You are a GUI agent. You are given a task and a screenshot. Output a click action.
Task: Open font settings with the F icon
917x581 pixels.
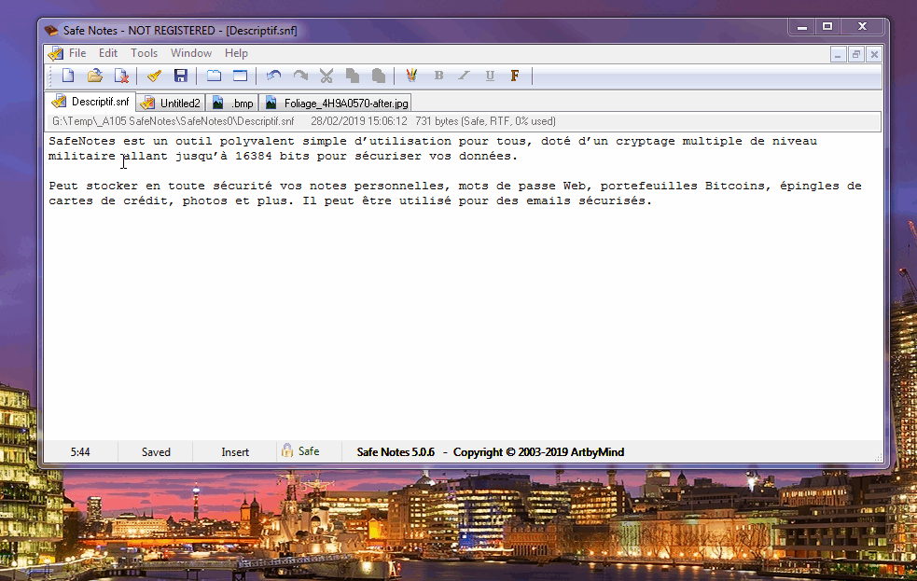pyautogui.click(x=515, y=76)
